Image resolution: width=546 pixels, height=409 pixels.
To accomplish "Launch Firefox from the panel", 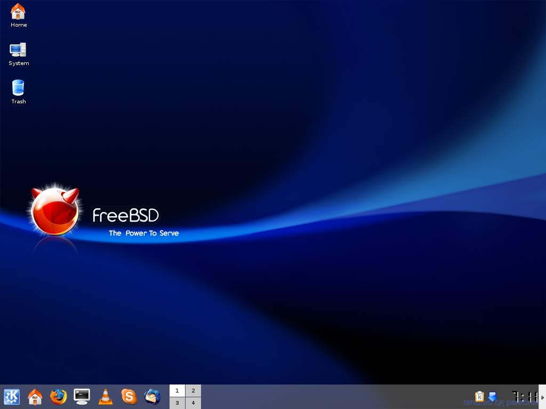I will (59, 397).
